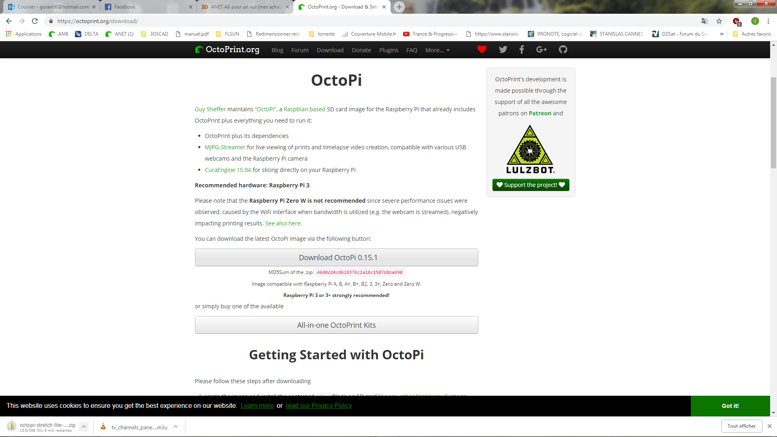This screenshot has height=437, width=777.
Task: Accept cookies with Got it! button
Action: [730, 406]
